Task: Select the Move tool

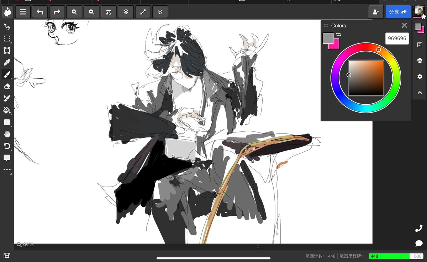Action: [7, 27]
